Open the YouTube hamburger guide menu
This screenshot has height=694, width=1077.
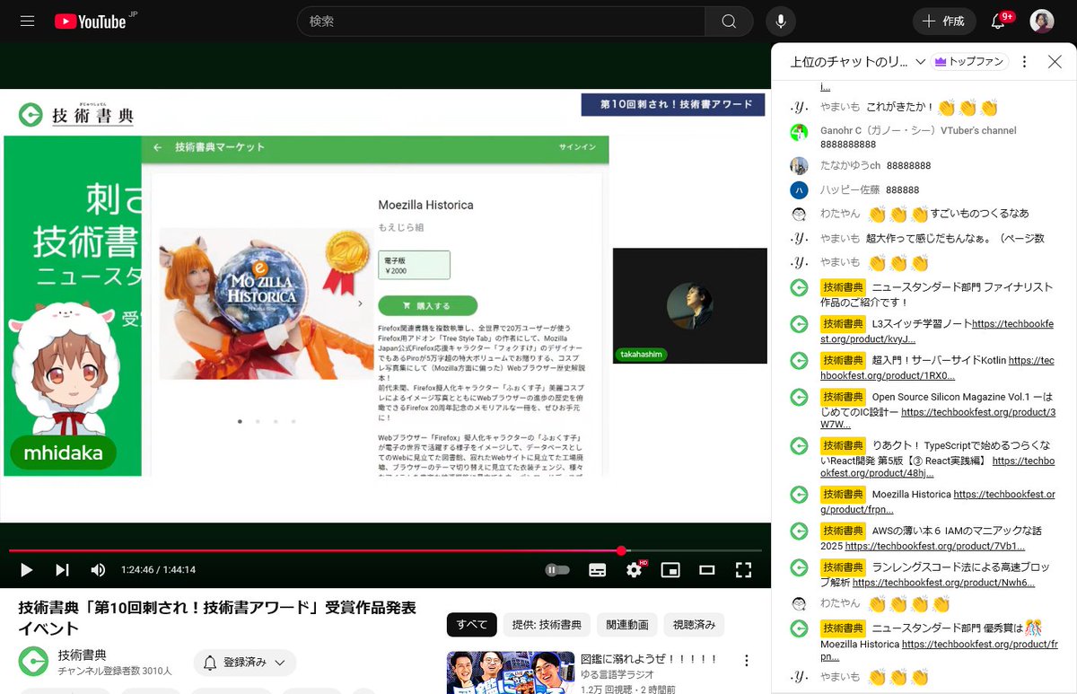coord(27,21)
